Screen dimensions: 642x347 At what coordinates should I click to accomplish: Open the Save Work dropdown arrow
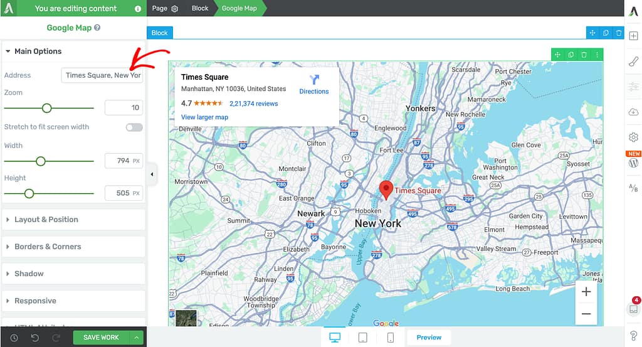point(137,338)
